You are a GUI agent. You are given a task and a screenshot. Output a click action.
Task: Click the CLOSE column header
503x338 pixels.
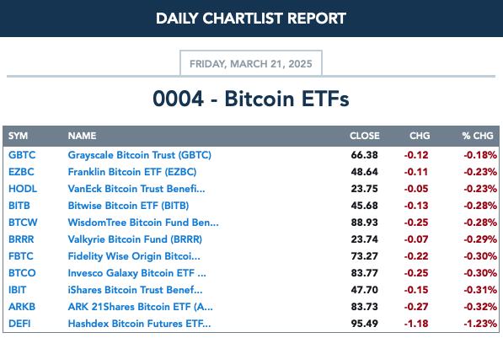[365, 136]
